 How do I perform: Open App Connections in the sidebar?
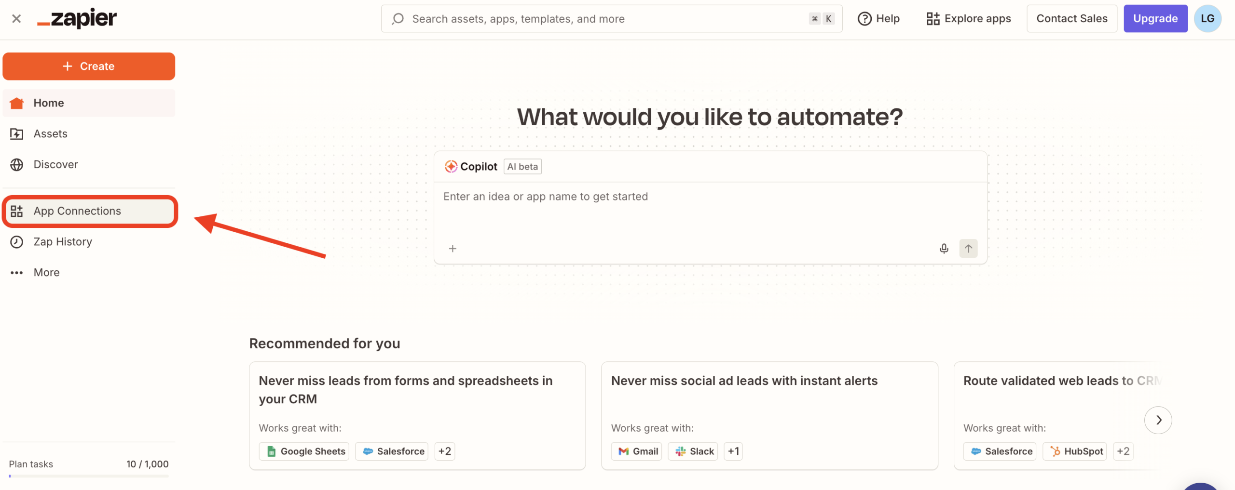click(x=77, y=211)
